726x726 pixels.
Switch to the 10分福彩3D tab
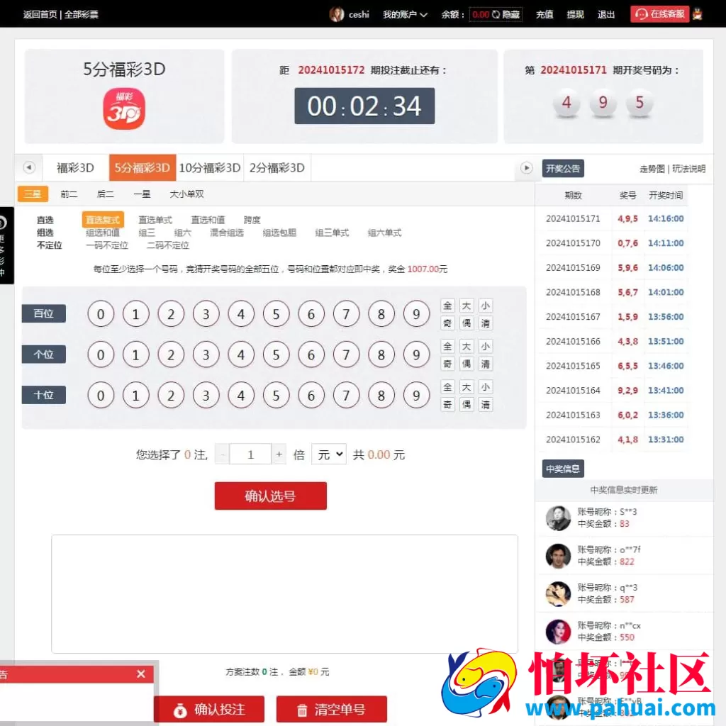209,167
